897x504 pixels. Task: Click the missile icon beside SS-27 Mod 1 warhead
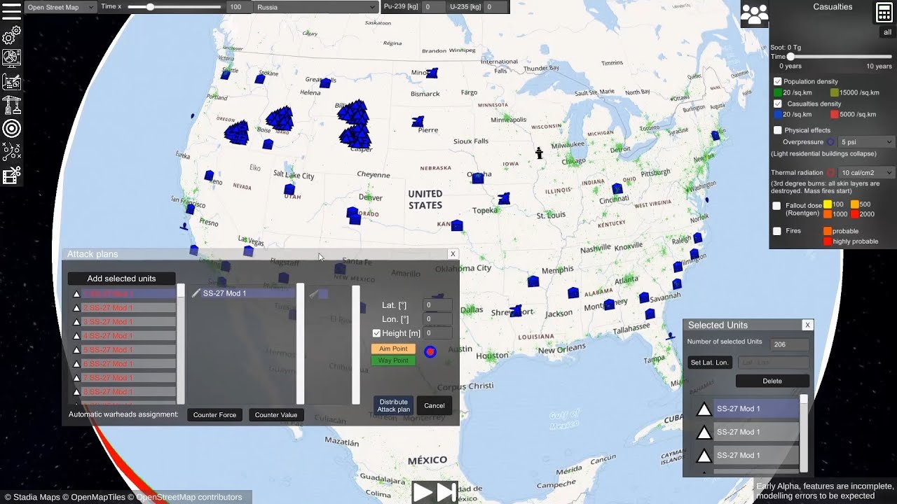(196, 293)
